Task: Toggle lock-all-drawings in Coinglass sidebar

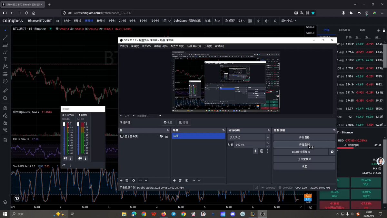Action: (x=5, y=123)
